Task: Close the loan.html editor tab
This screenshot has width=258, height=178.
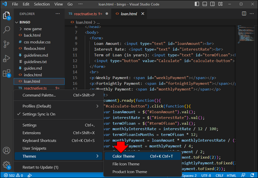Action: [x=143, y=14]
